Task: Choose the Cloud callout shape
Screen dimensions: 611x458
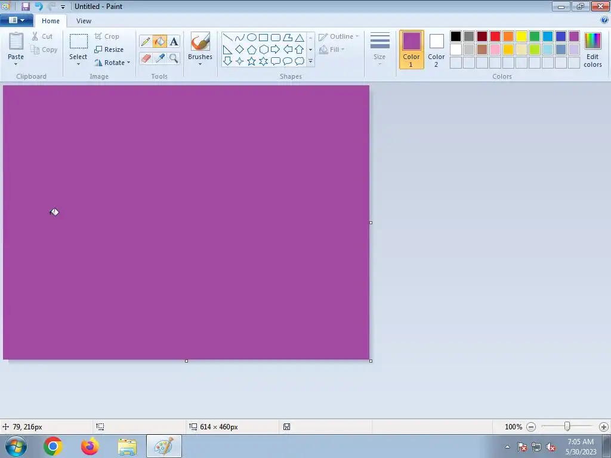Action: coord(300,61)
